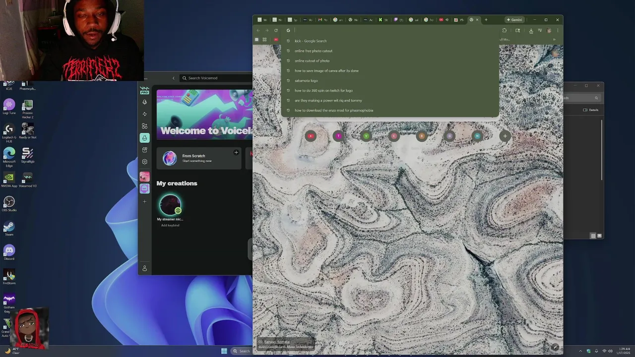Select the purple robot voice shortcut in Voicemod sidebar
Viewport: 635px width, 357px height.
144,188
